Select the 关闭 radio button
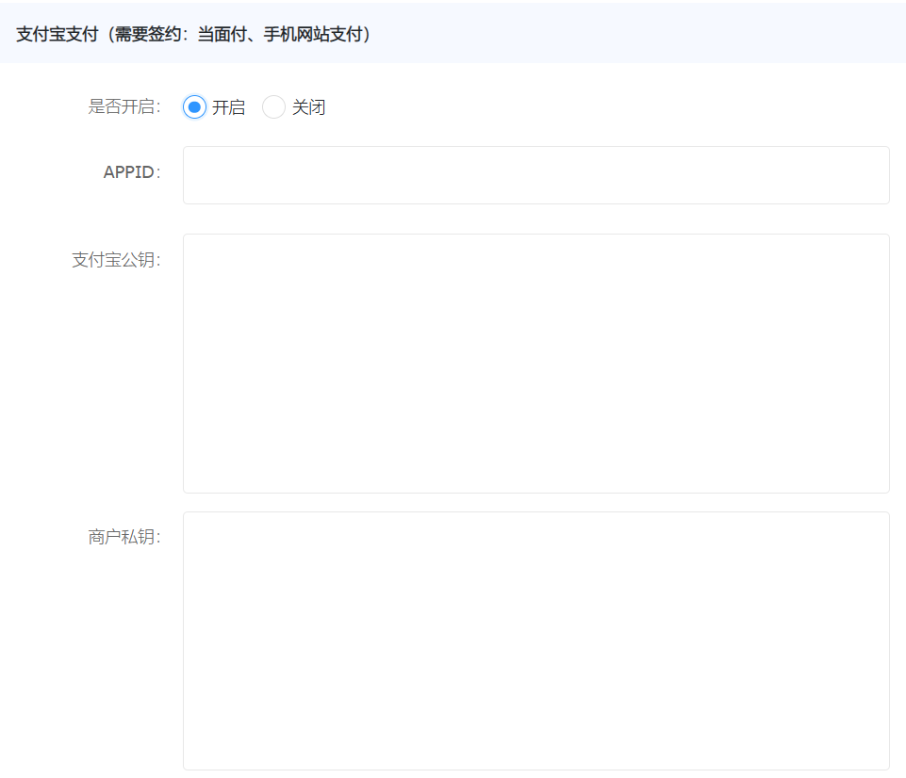This screenshot has height=778, width=906. click(x=273, y=107)
